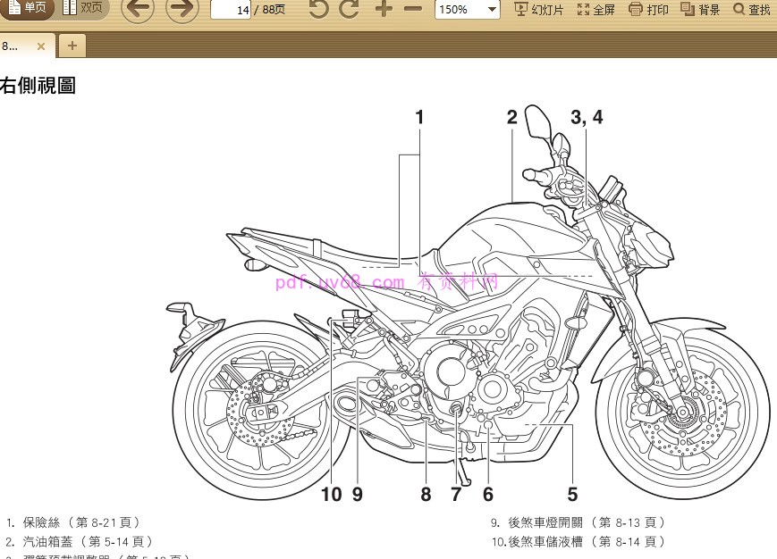Zoom in with the plus icon

coord(383,10)
